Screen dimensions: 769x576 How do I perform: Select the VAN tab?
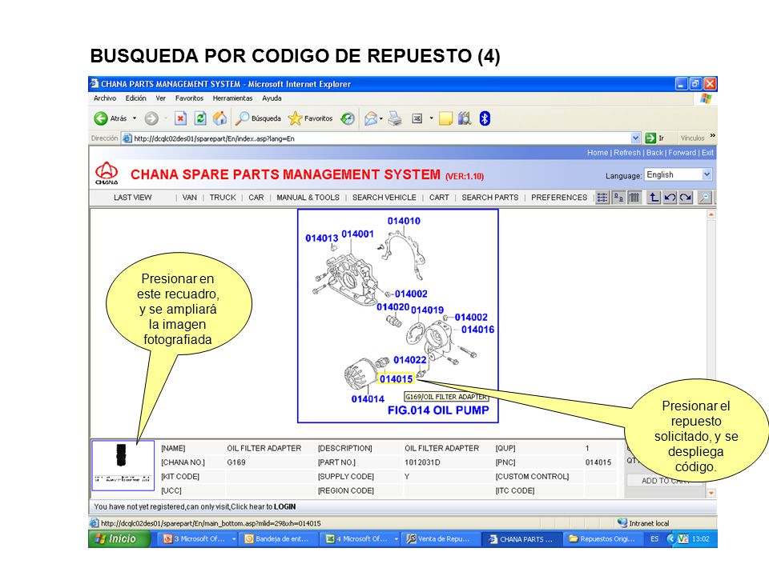click(x=189, y=198)
